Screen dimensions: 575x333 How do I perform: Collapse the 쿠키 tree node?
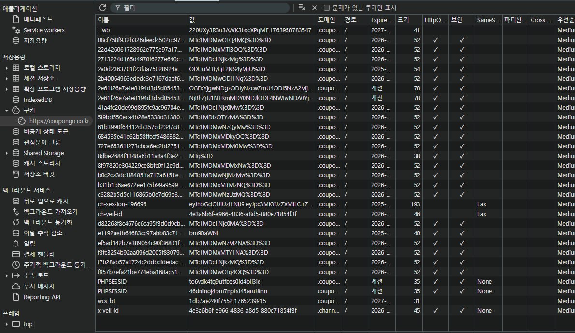pos(7,110)
